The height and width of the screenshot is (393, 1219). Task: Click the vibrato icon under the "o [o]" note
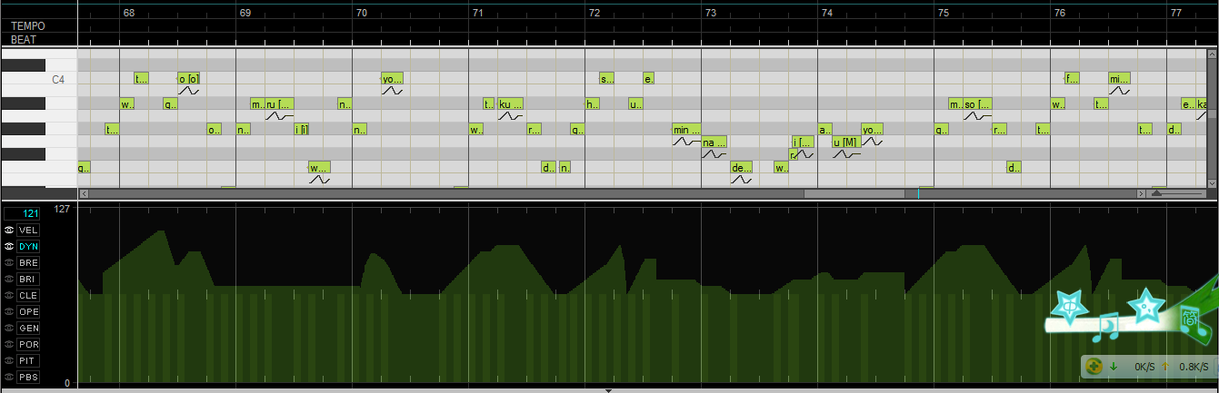pos(188,91)
